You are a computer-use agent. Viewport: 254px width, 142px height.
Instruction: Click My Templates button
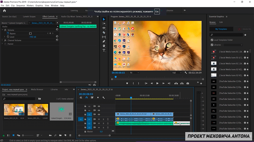click(221, 29)
